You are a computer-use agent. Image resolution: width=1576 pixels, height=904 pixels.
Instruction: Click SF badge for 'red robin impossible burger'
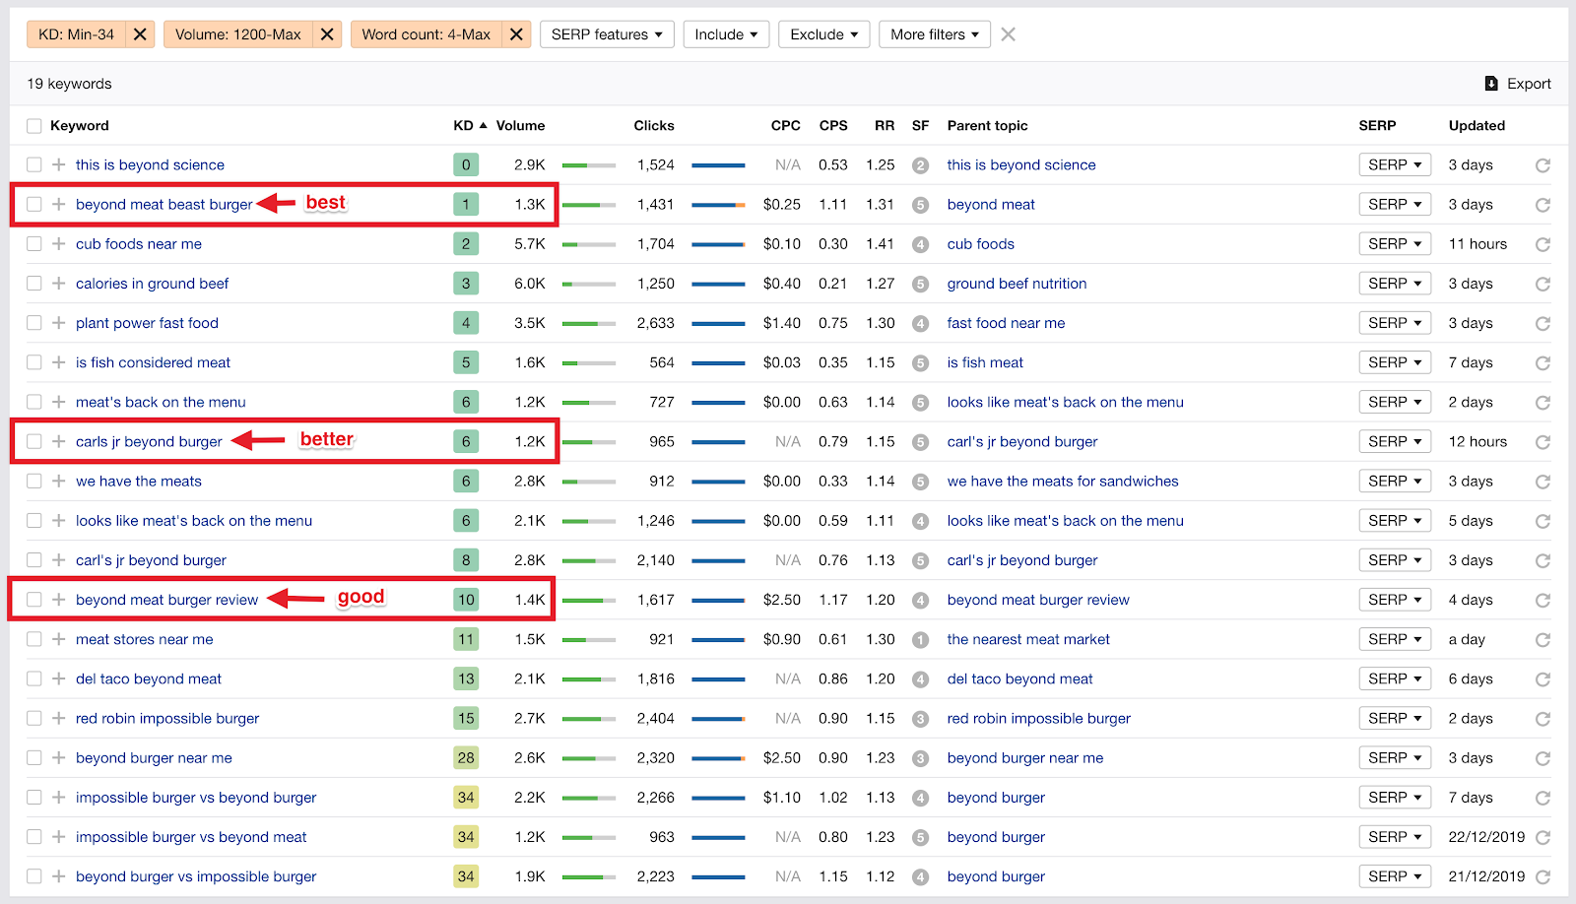[x=920, y=718]
